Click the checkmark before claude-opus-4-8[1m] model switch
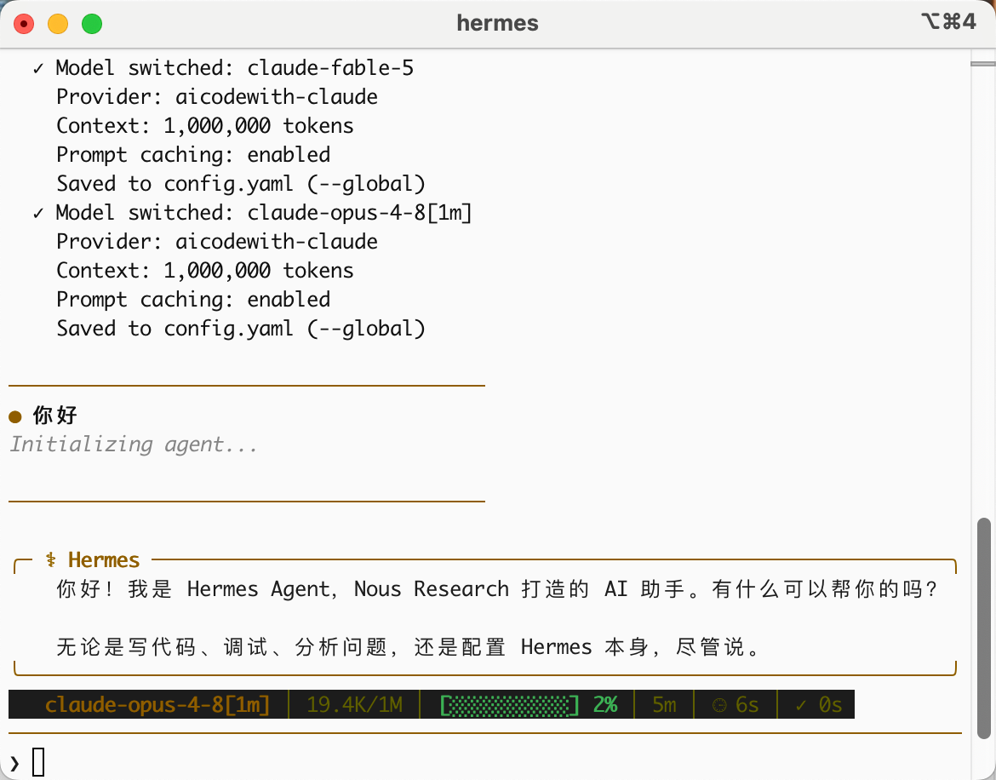 [39, 213]
